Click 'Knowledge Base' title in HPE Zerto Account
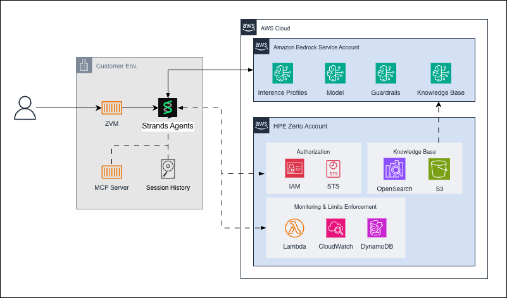 click(415, 152)
